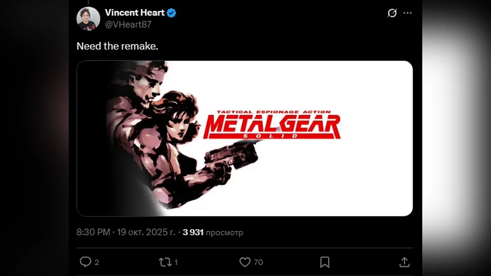Click the reply speech bubble icon
This screenshot has width=491, height=276.
point(85,262)
